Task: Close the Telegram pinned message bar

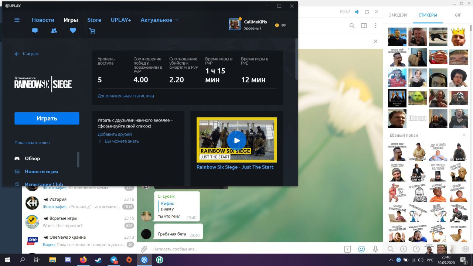Action: click(376, 41)
